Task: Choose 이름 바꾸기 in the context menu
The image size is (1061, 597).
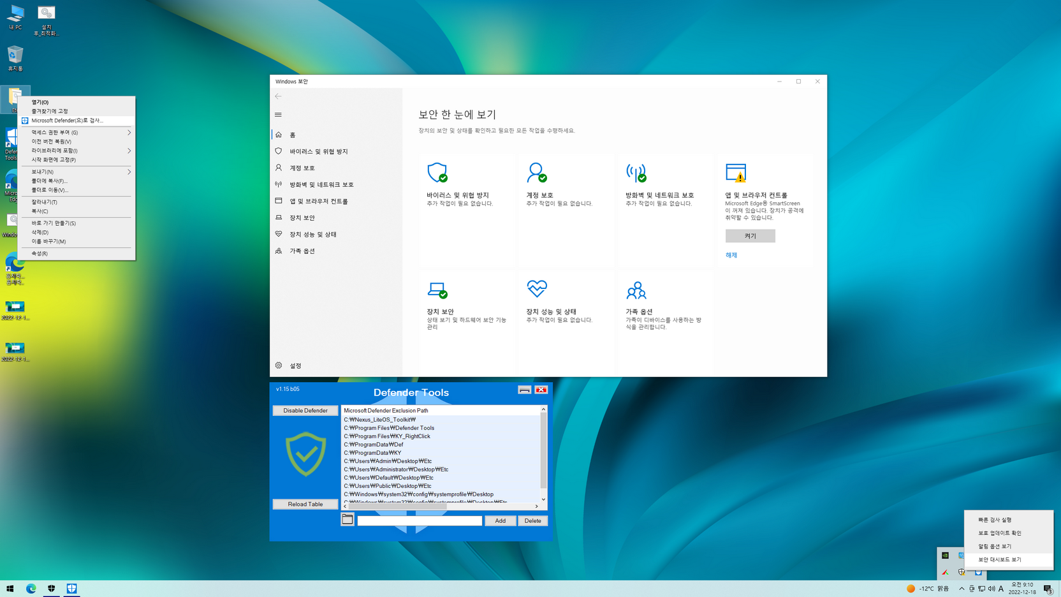Action: pos(77,241)
